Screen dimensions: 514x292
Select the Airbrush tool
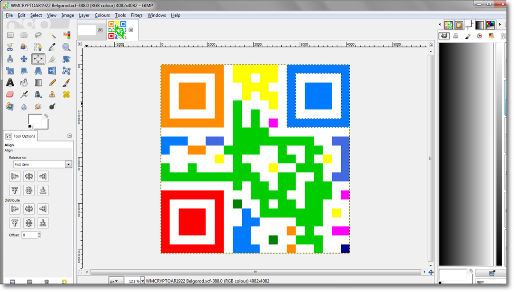point(24,94)
